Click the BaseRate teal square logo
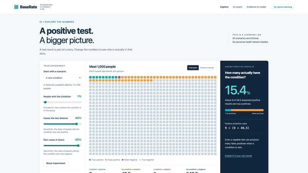The height and width of the screenshot is (173, 308). click(x=16, y=7)
